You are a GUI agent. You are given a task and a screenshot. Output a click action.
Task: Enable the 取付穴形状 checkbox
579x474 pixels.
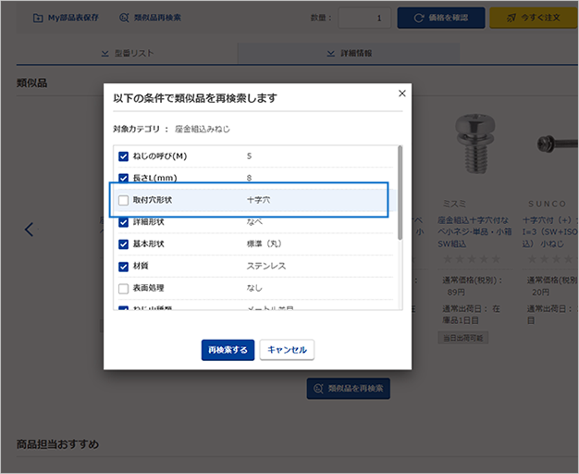[x=124, y=200]
